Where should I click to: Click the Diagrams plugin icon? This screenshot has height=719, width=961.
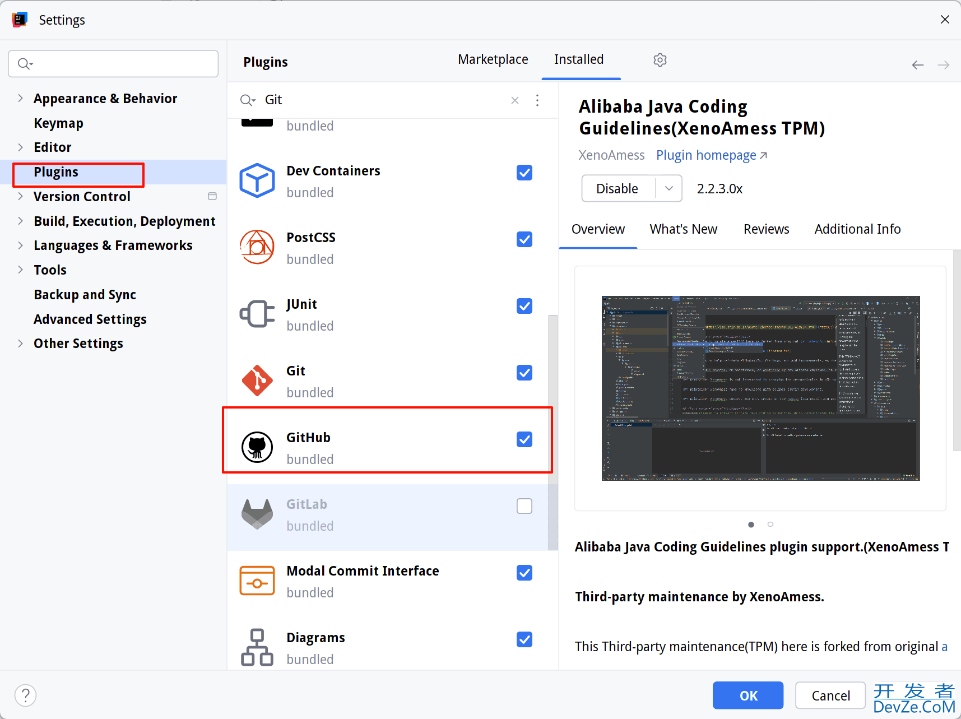[257, 647]
